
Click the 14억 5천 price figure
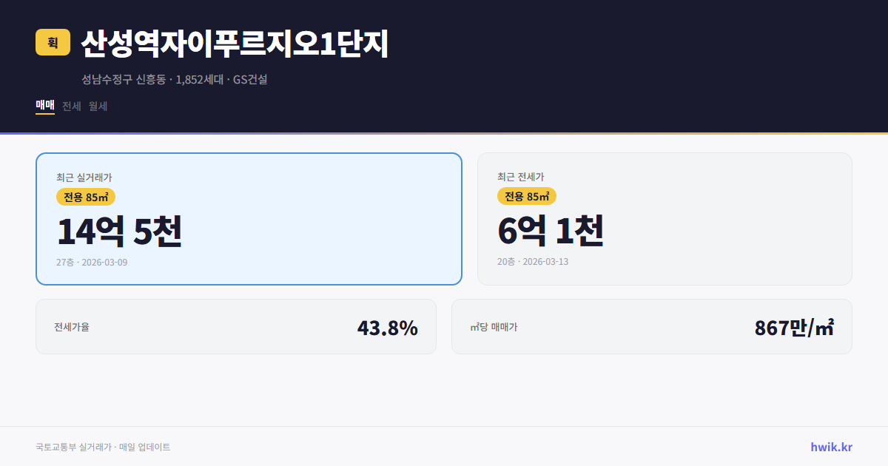click(120, 232)
